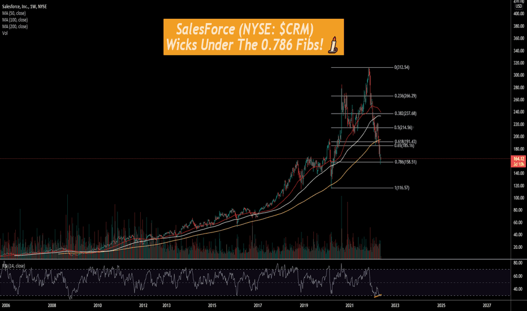Click the 120.00 price axis label

(x=519, y=185)
